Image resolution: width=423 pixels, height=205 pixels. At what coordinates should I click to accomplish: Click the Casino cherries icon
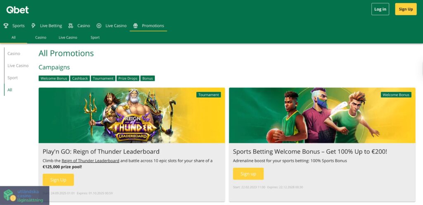tap(71, 26)
